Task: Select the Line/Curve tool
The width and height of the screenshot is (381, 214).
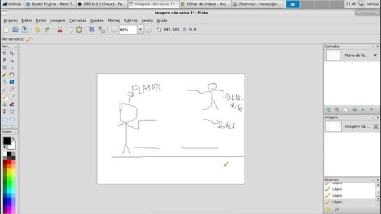Action: pyautogui.click(x=12, y=112)
